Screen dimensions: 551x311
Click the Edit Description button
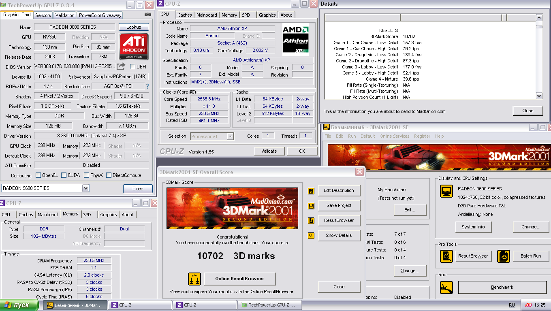(x=339, y=190)
